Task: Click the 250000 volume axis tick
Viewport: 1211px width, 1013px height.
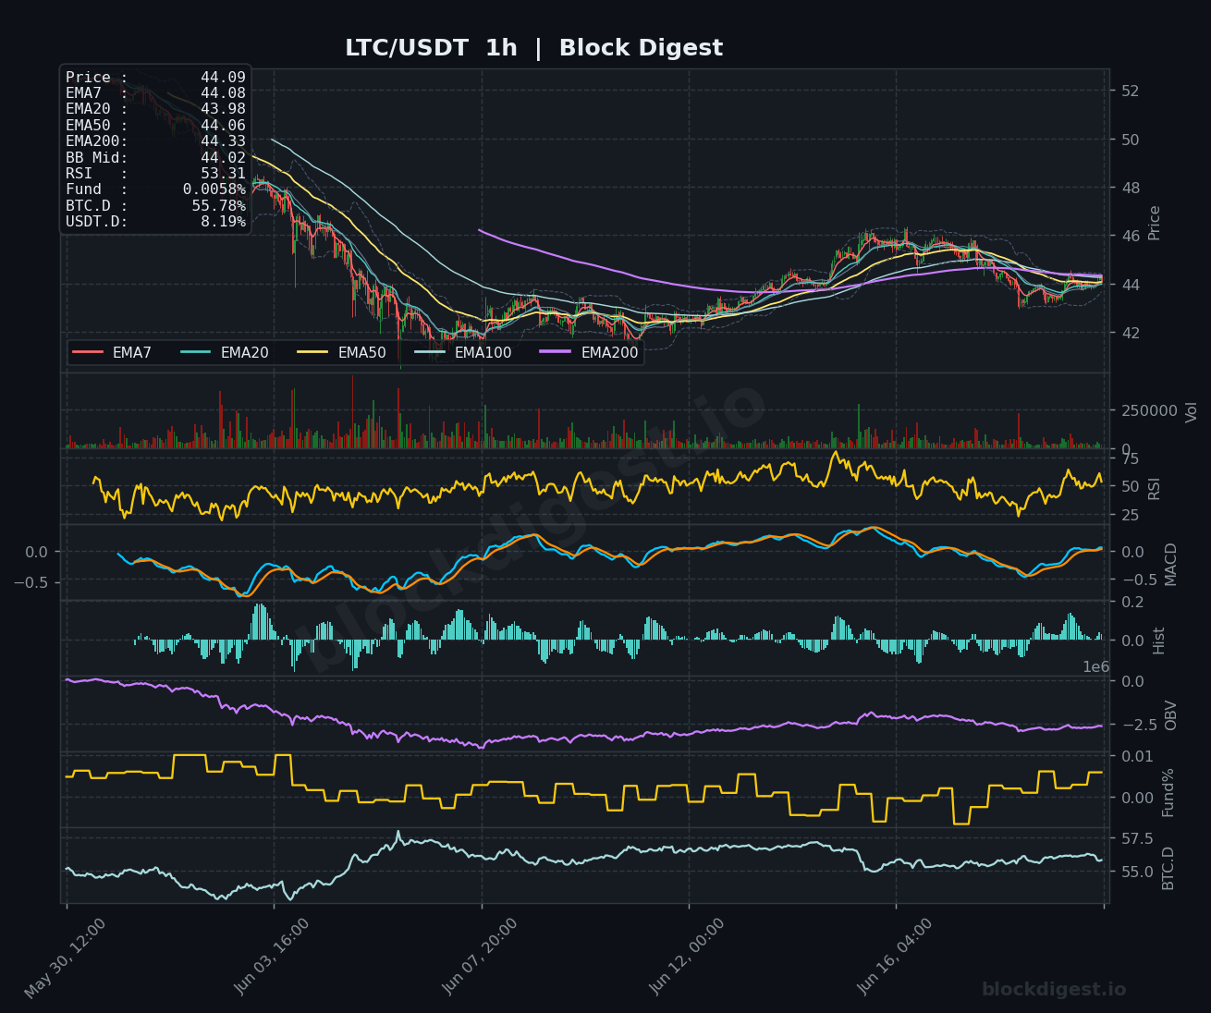Action: coord(1149,410)
